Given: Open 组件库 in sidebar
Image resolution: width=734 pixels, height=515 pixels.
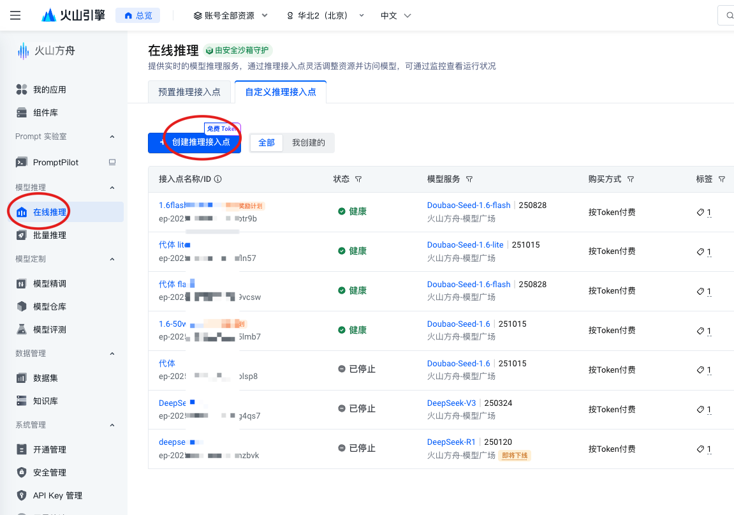Looking at the screenshot, I should (45, 112).
